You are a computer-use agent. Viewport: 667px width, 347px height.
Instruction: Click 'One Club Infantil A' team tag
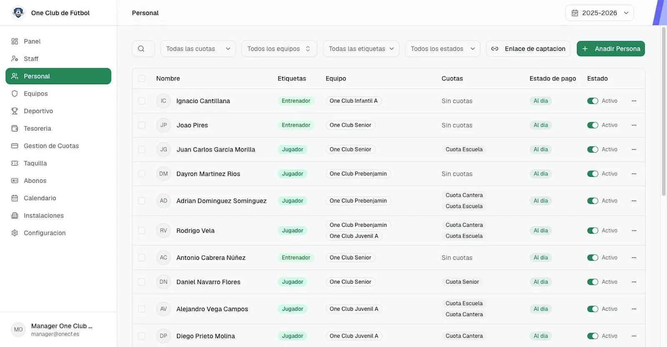(x=354, y=101)
